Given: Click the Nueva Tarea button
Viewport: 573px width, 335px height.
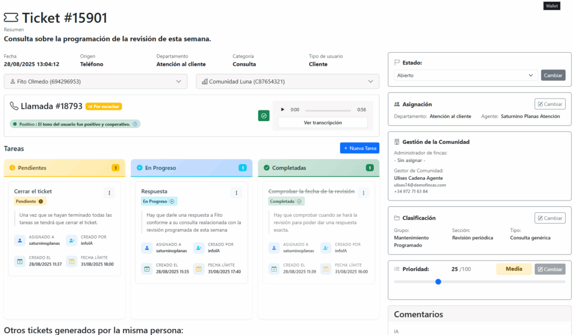Looking at the screenshot, I should [x=359, y=148].
